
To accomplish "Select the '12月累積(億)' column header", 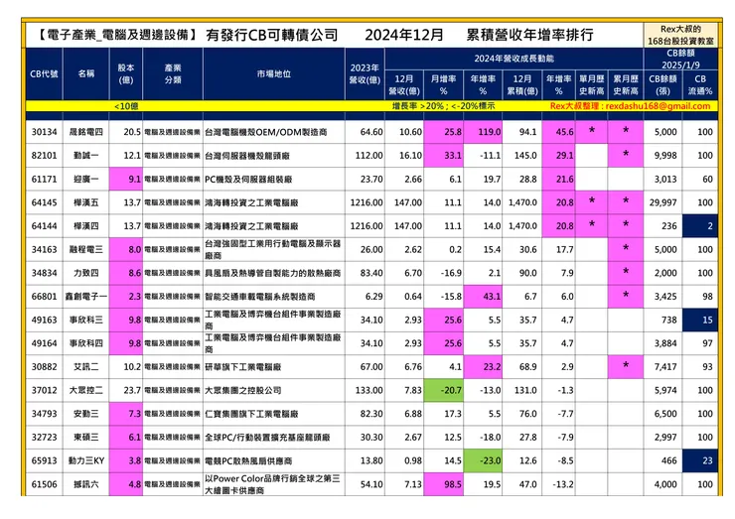I will pyautogui.click(x=522, y=84).
